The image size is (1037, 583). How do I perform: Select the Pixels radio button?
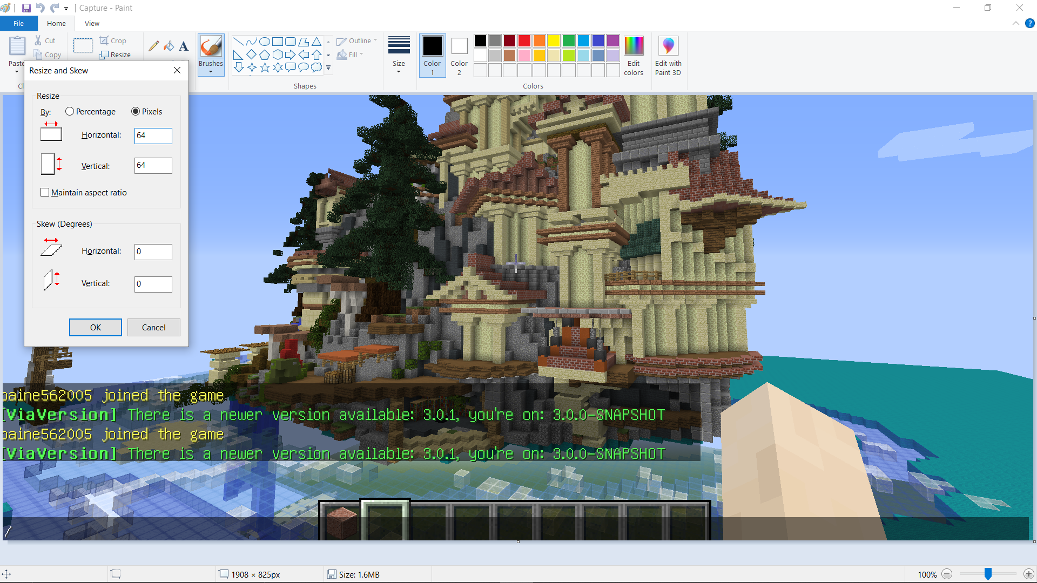coord(136,112)
